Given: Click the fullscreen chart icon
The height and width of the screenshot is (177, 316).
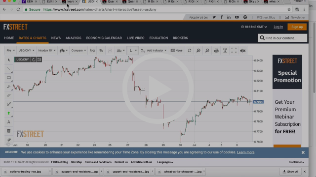Looking at the screenshot, I should tap(234, 51).
